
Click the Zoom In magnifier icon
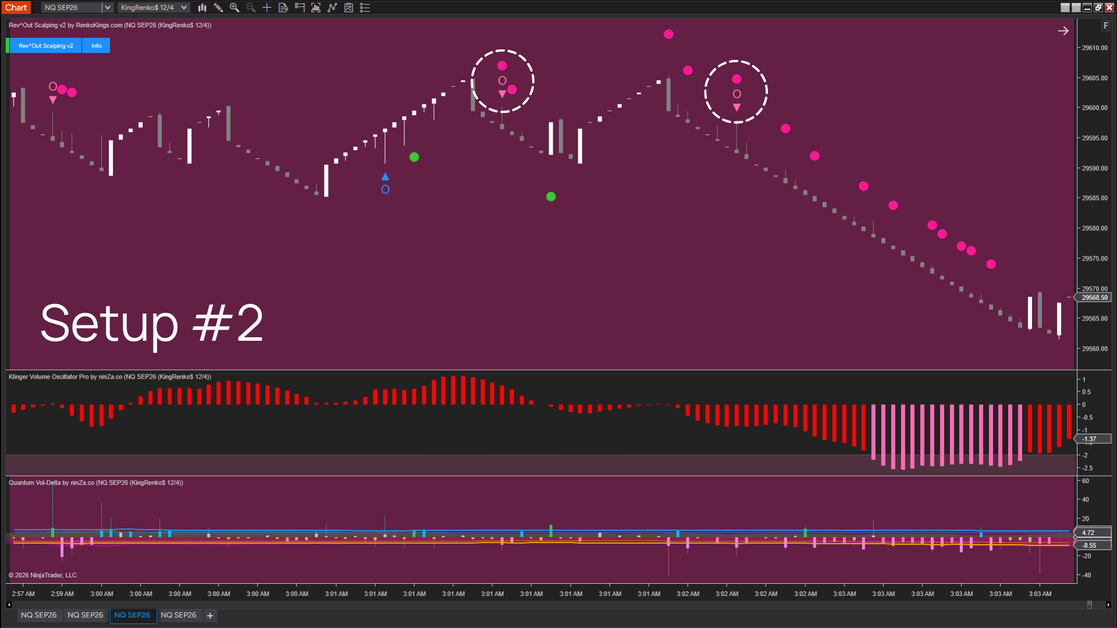tap(234, 8)
